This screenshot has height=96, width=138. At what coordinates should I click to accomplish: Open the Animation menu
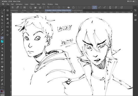click(x=19, y=4)
